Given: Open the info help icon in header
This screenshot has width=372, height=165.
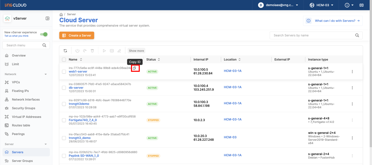Looking at the screenshot, I should (x=347, y=5).
